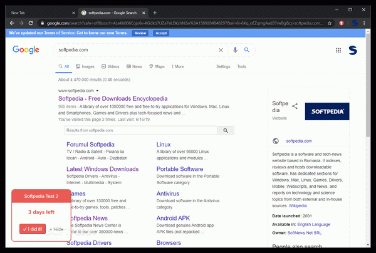Start voice search with the microphone icon
The width and height of the screenshot is (376, 253).
click(x=235, y=50)
